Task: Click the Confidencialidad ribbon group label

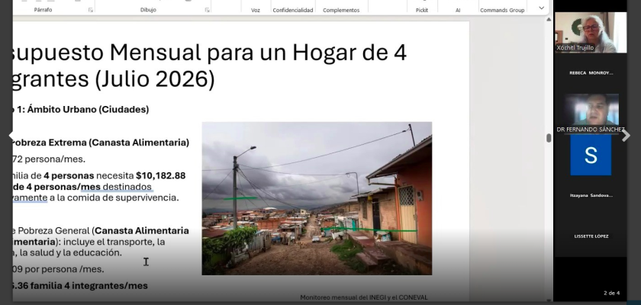Action: [x=293, y=10]
